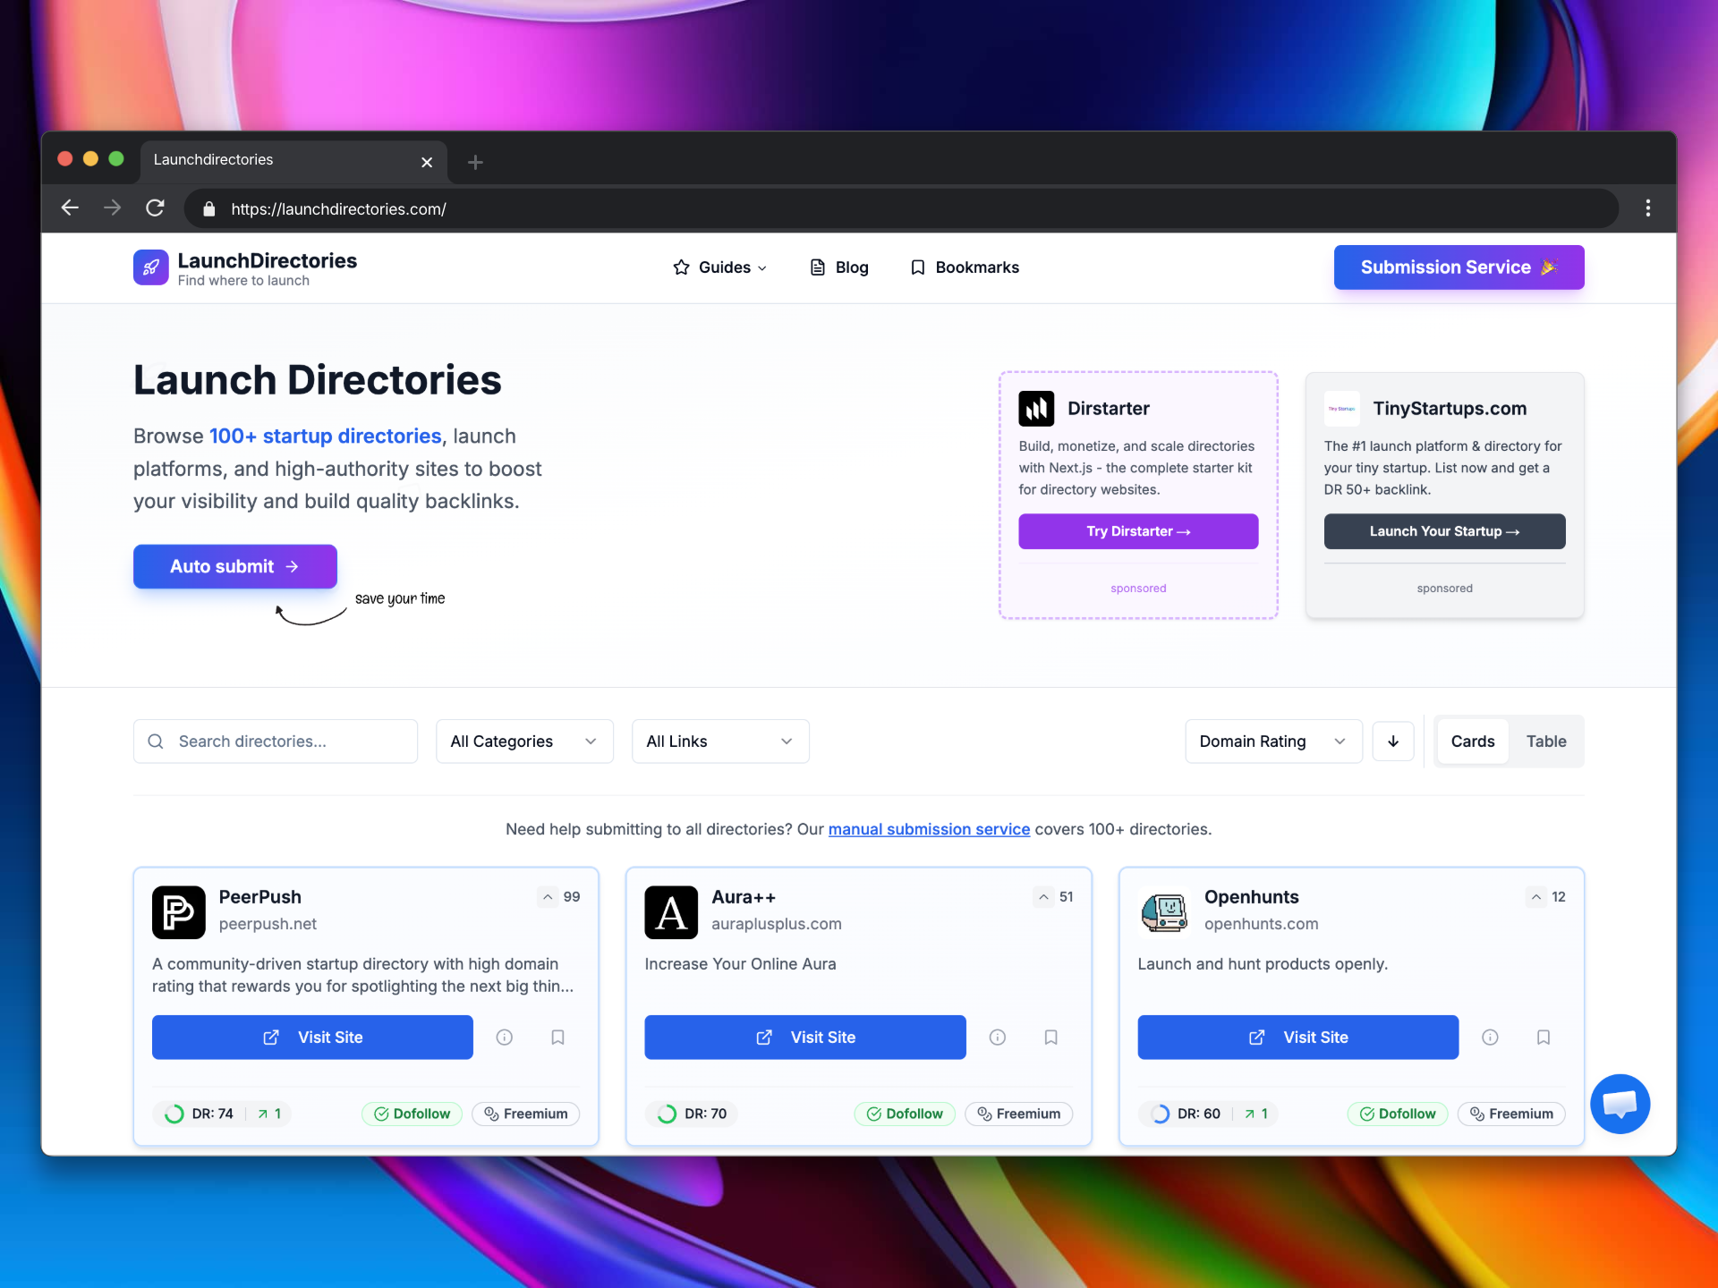Click the Aura++ logo icon

pyautogui.click(x=671, y=912)
